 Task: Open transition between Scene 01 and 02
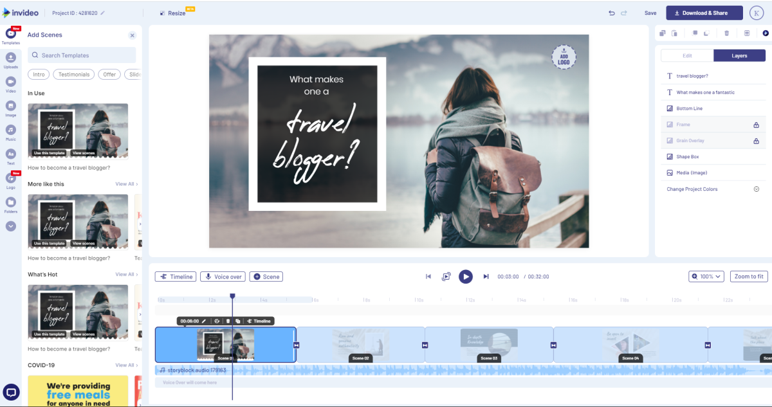click(297, 345)
